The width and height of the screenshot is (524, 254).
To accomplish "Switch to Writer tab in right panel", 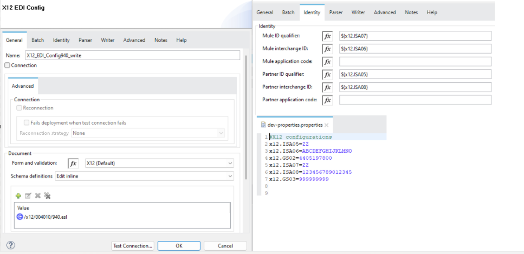I will [x=358, y=12].
